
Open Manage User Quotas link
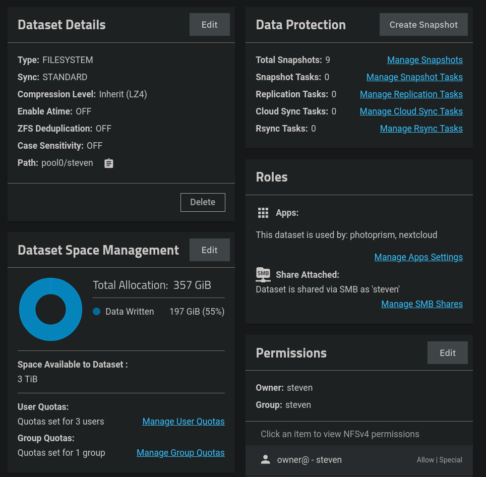pyautogui.click(x=184, y=421)
